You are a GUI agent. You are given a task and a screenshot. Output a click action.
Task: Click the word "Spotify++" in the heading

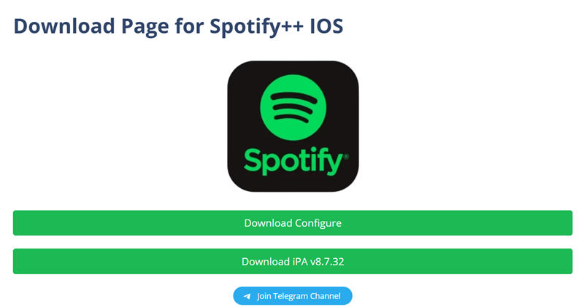[x=256, y=26]
